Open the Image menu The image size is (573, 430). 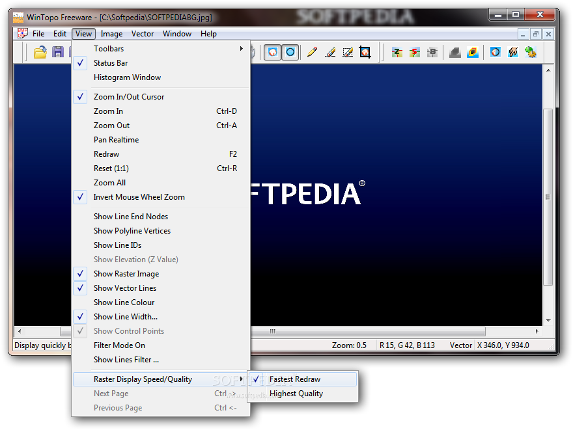click(x=111, y=34)
